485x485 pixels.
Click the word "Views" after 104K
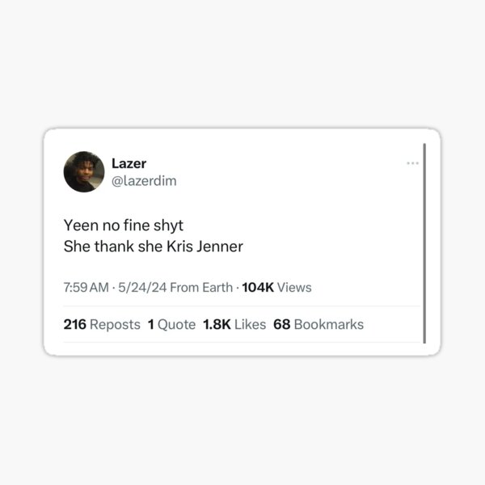(295, 287)
